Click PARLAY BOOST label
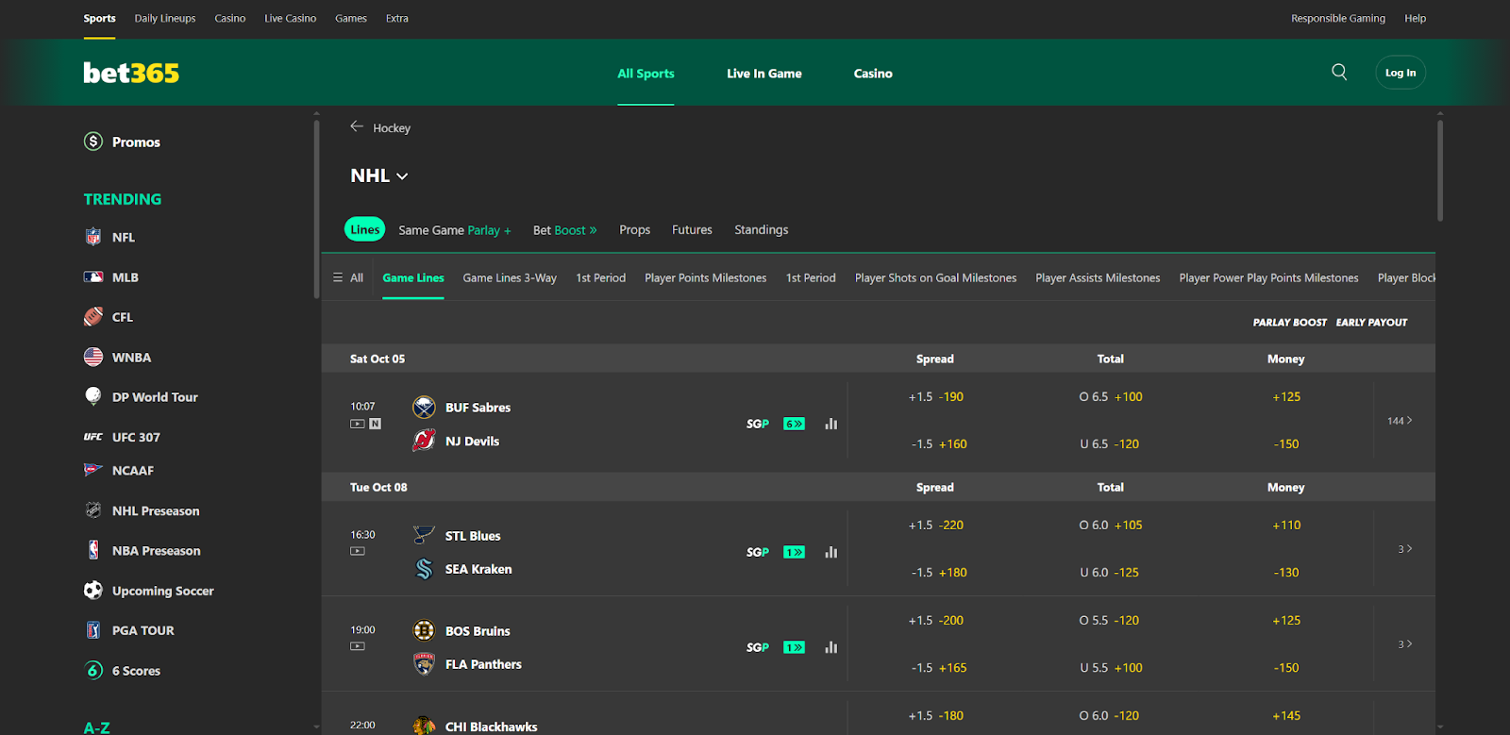Viewport: 1510px width, 735px height. (1289, 323)
